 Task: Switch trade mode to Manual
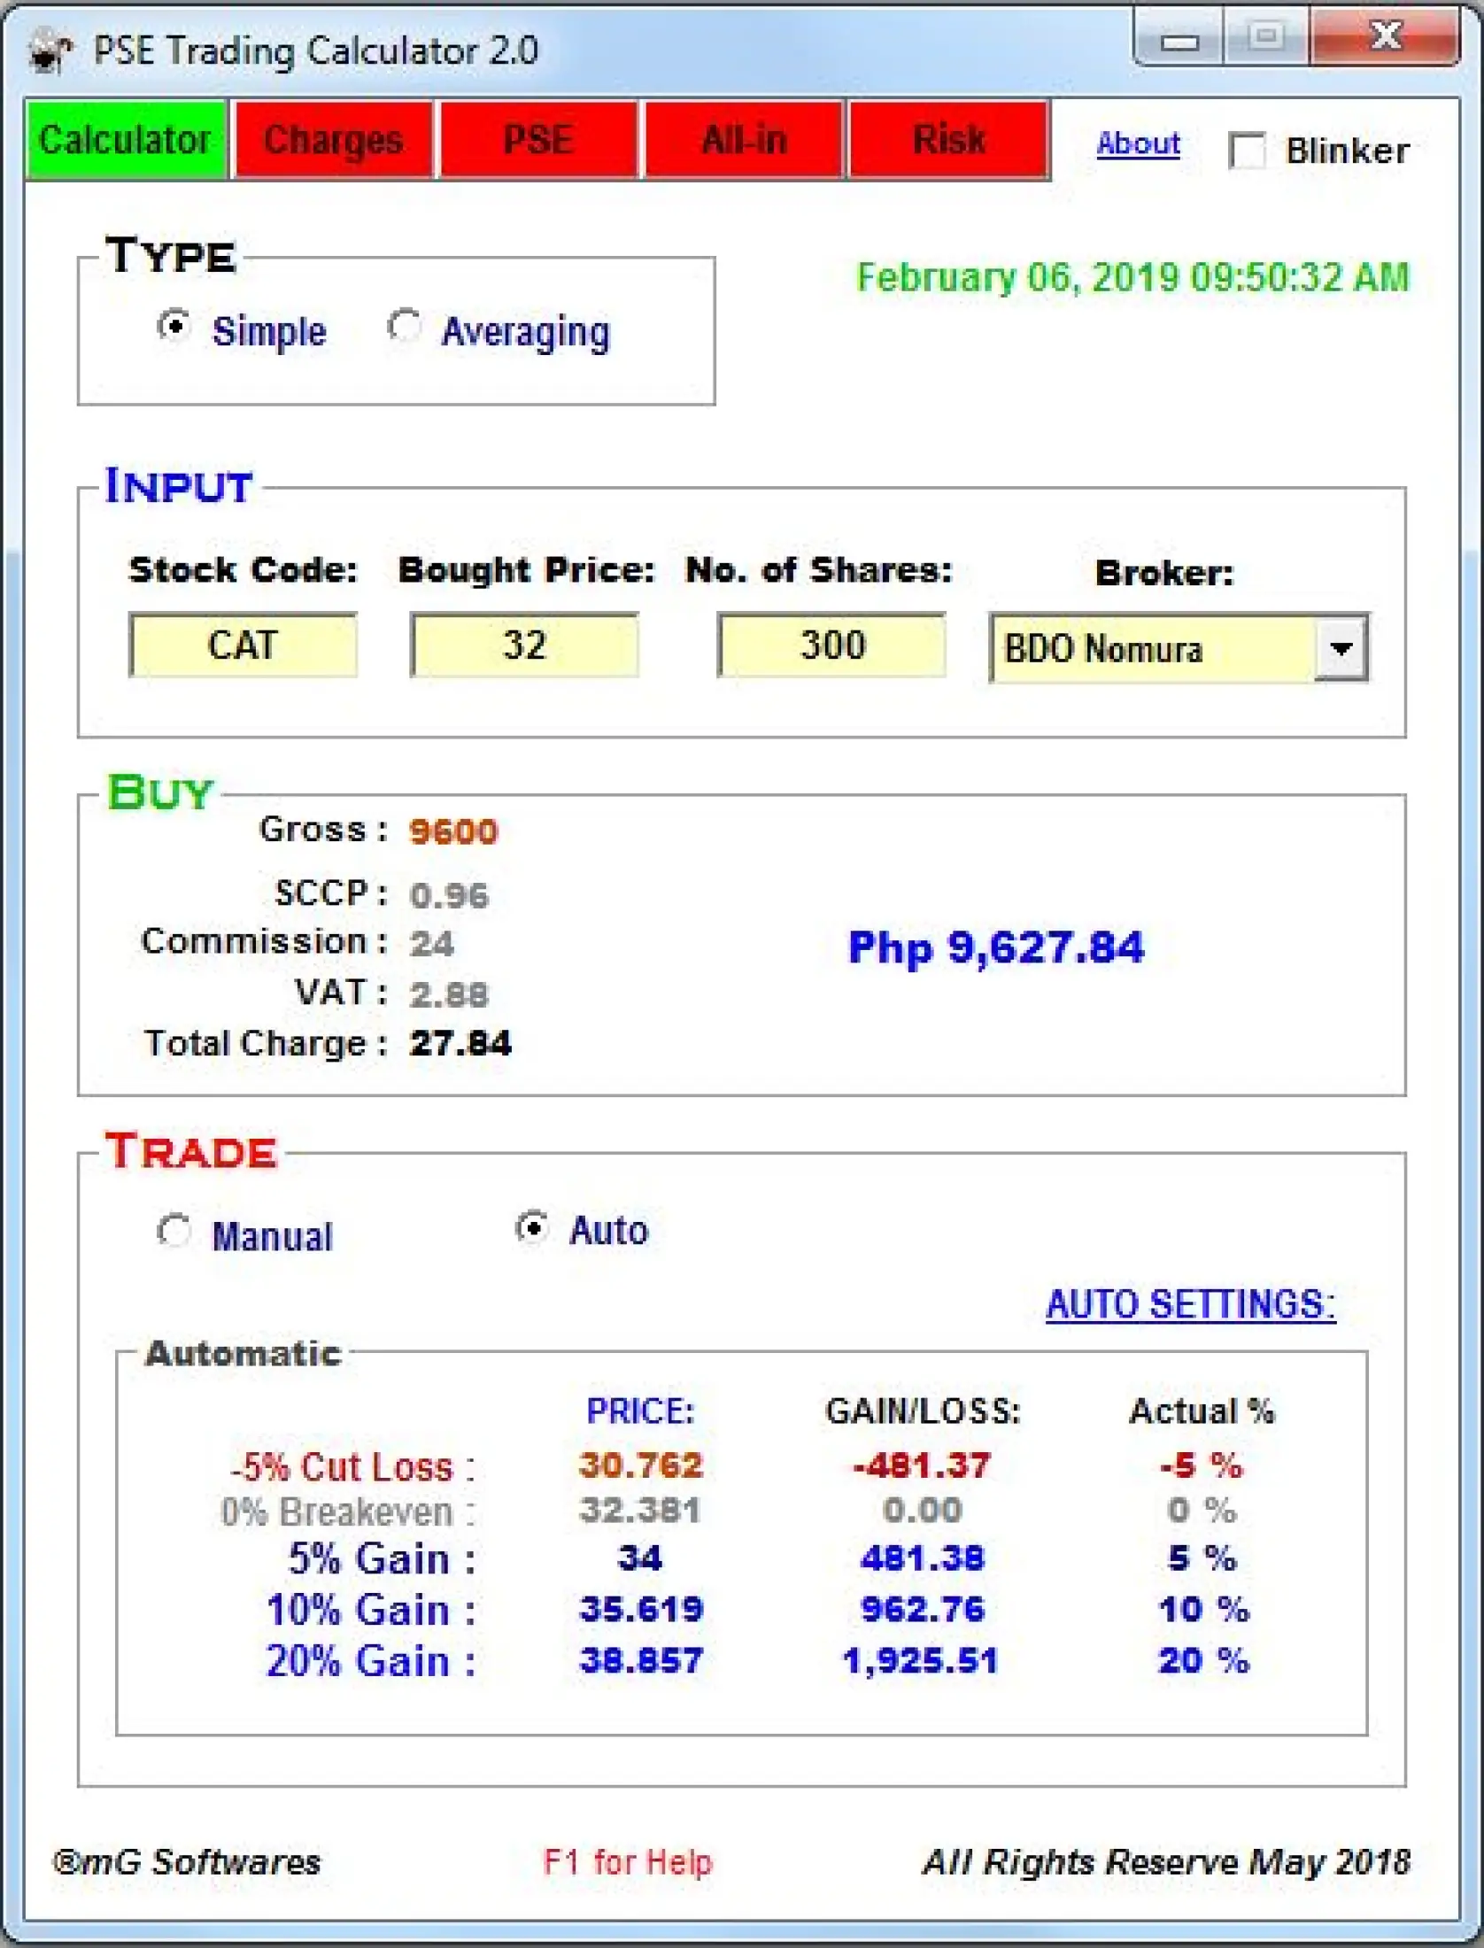(x=174, y=1231)
